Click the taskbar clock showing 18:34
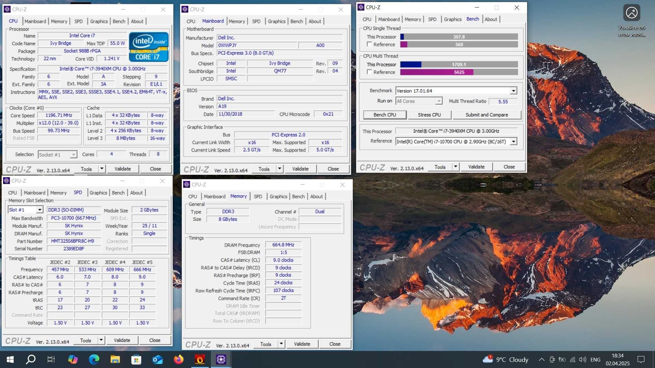Screen dimensions: 655x368 point(617,359)
